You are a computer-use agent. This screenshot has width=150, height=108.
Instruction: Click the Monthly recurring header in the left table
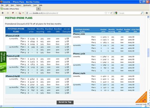(40, 30)
